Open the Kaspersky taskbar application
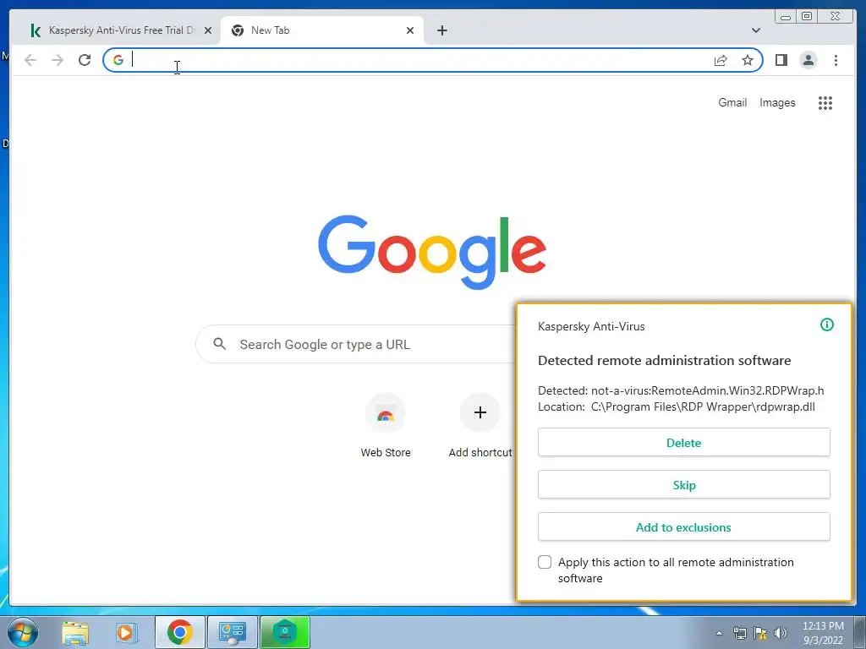Image resolution: width=866 pixels, height=649 pixels. click(x=284, y=632)
